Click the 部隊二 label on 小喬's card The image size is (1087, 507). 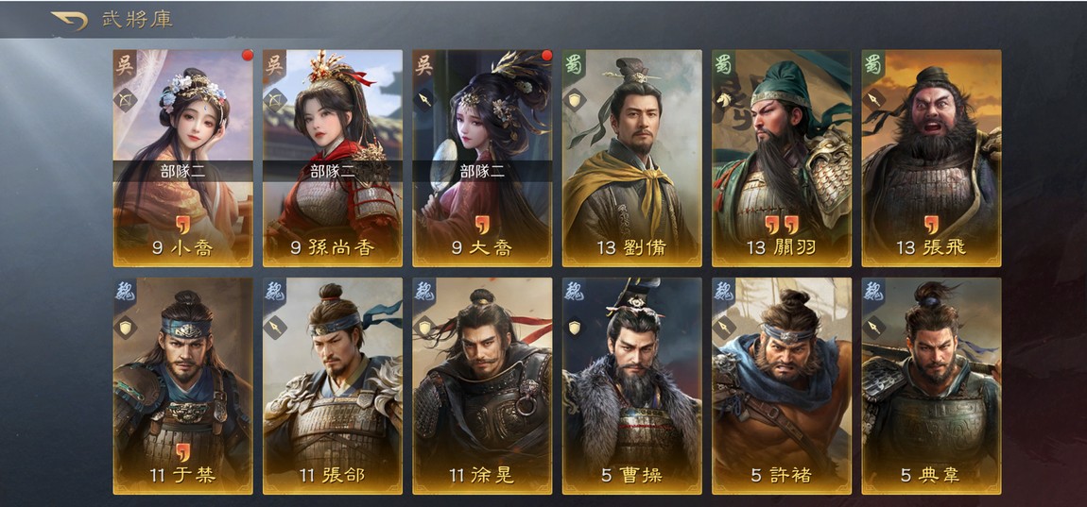(x=183, y=172)
